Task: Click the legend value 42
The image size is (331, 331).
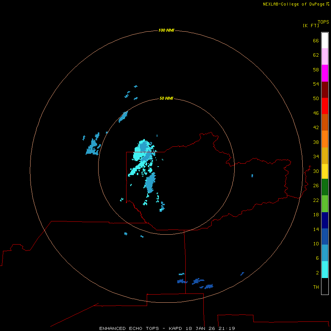Action: (x=316, y=128)
